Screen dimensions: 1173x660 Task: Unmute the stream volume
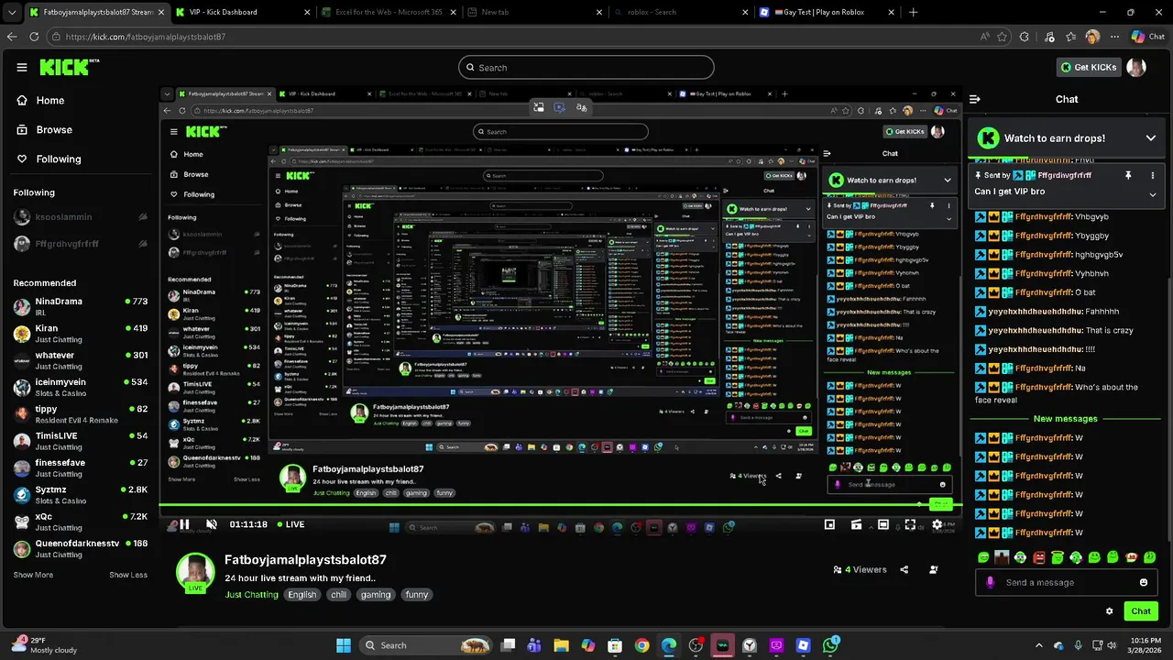(212, 524)
